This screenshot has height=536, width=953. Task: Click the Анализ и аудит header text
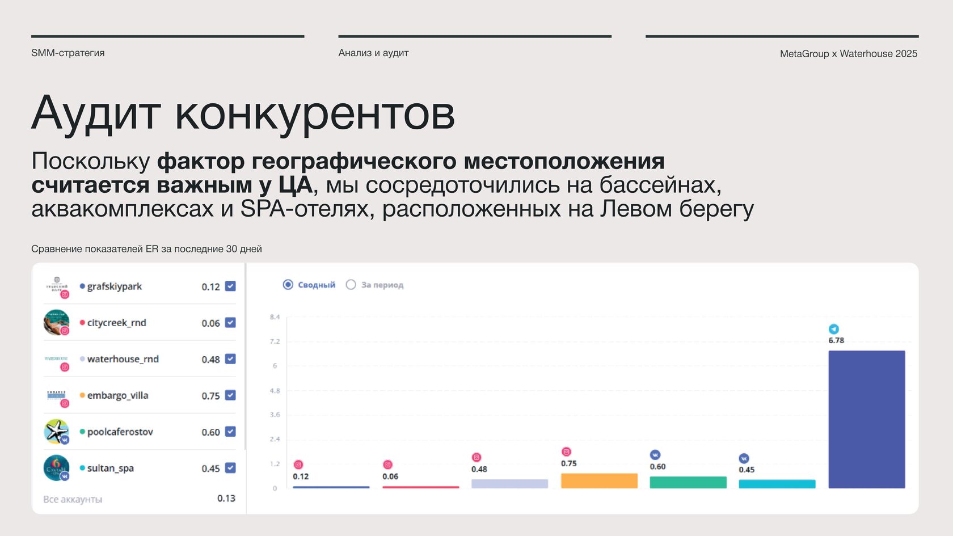coord(373,53)
